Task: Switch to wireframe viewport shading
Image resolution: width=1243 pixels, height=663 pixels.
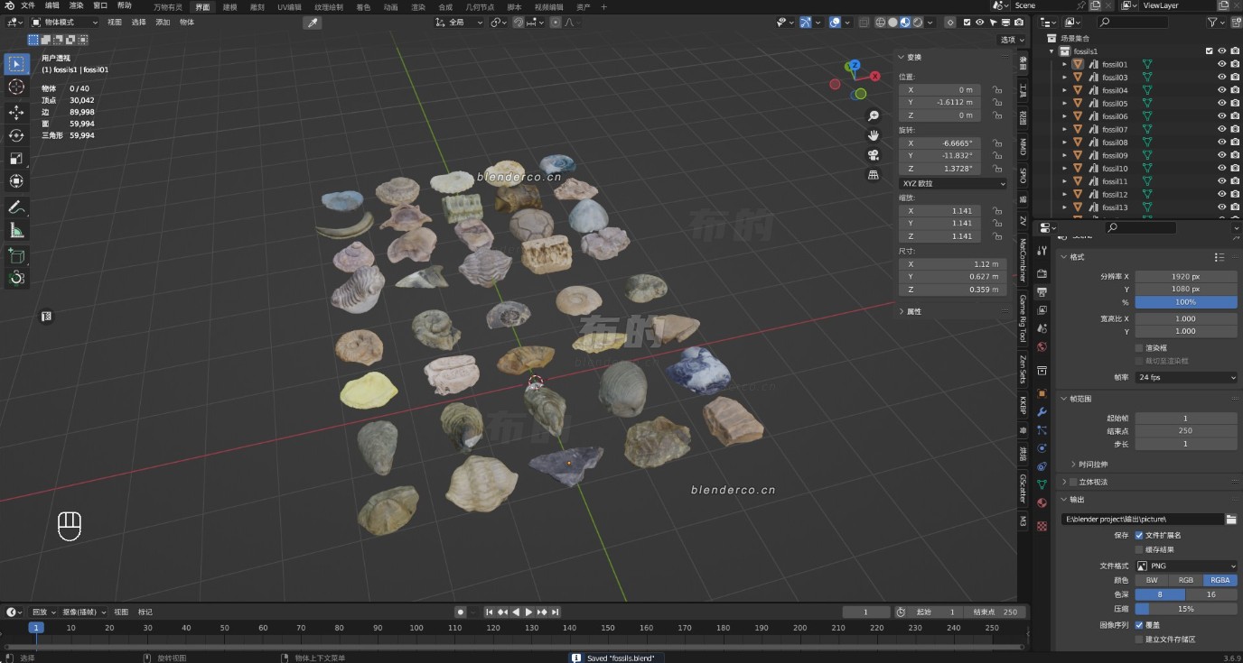Action: tap(878, 23)
